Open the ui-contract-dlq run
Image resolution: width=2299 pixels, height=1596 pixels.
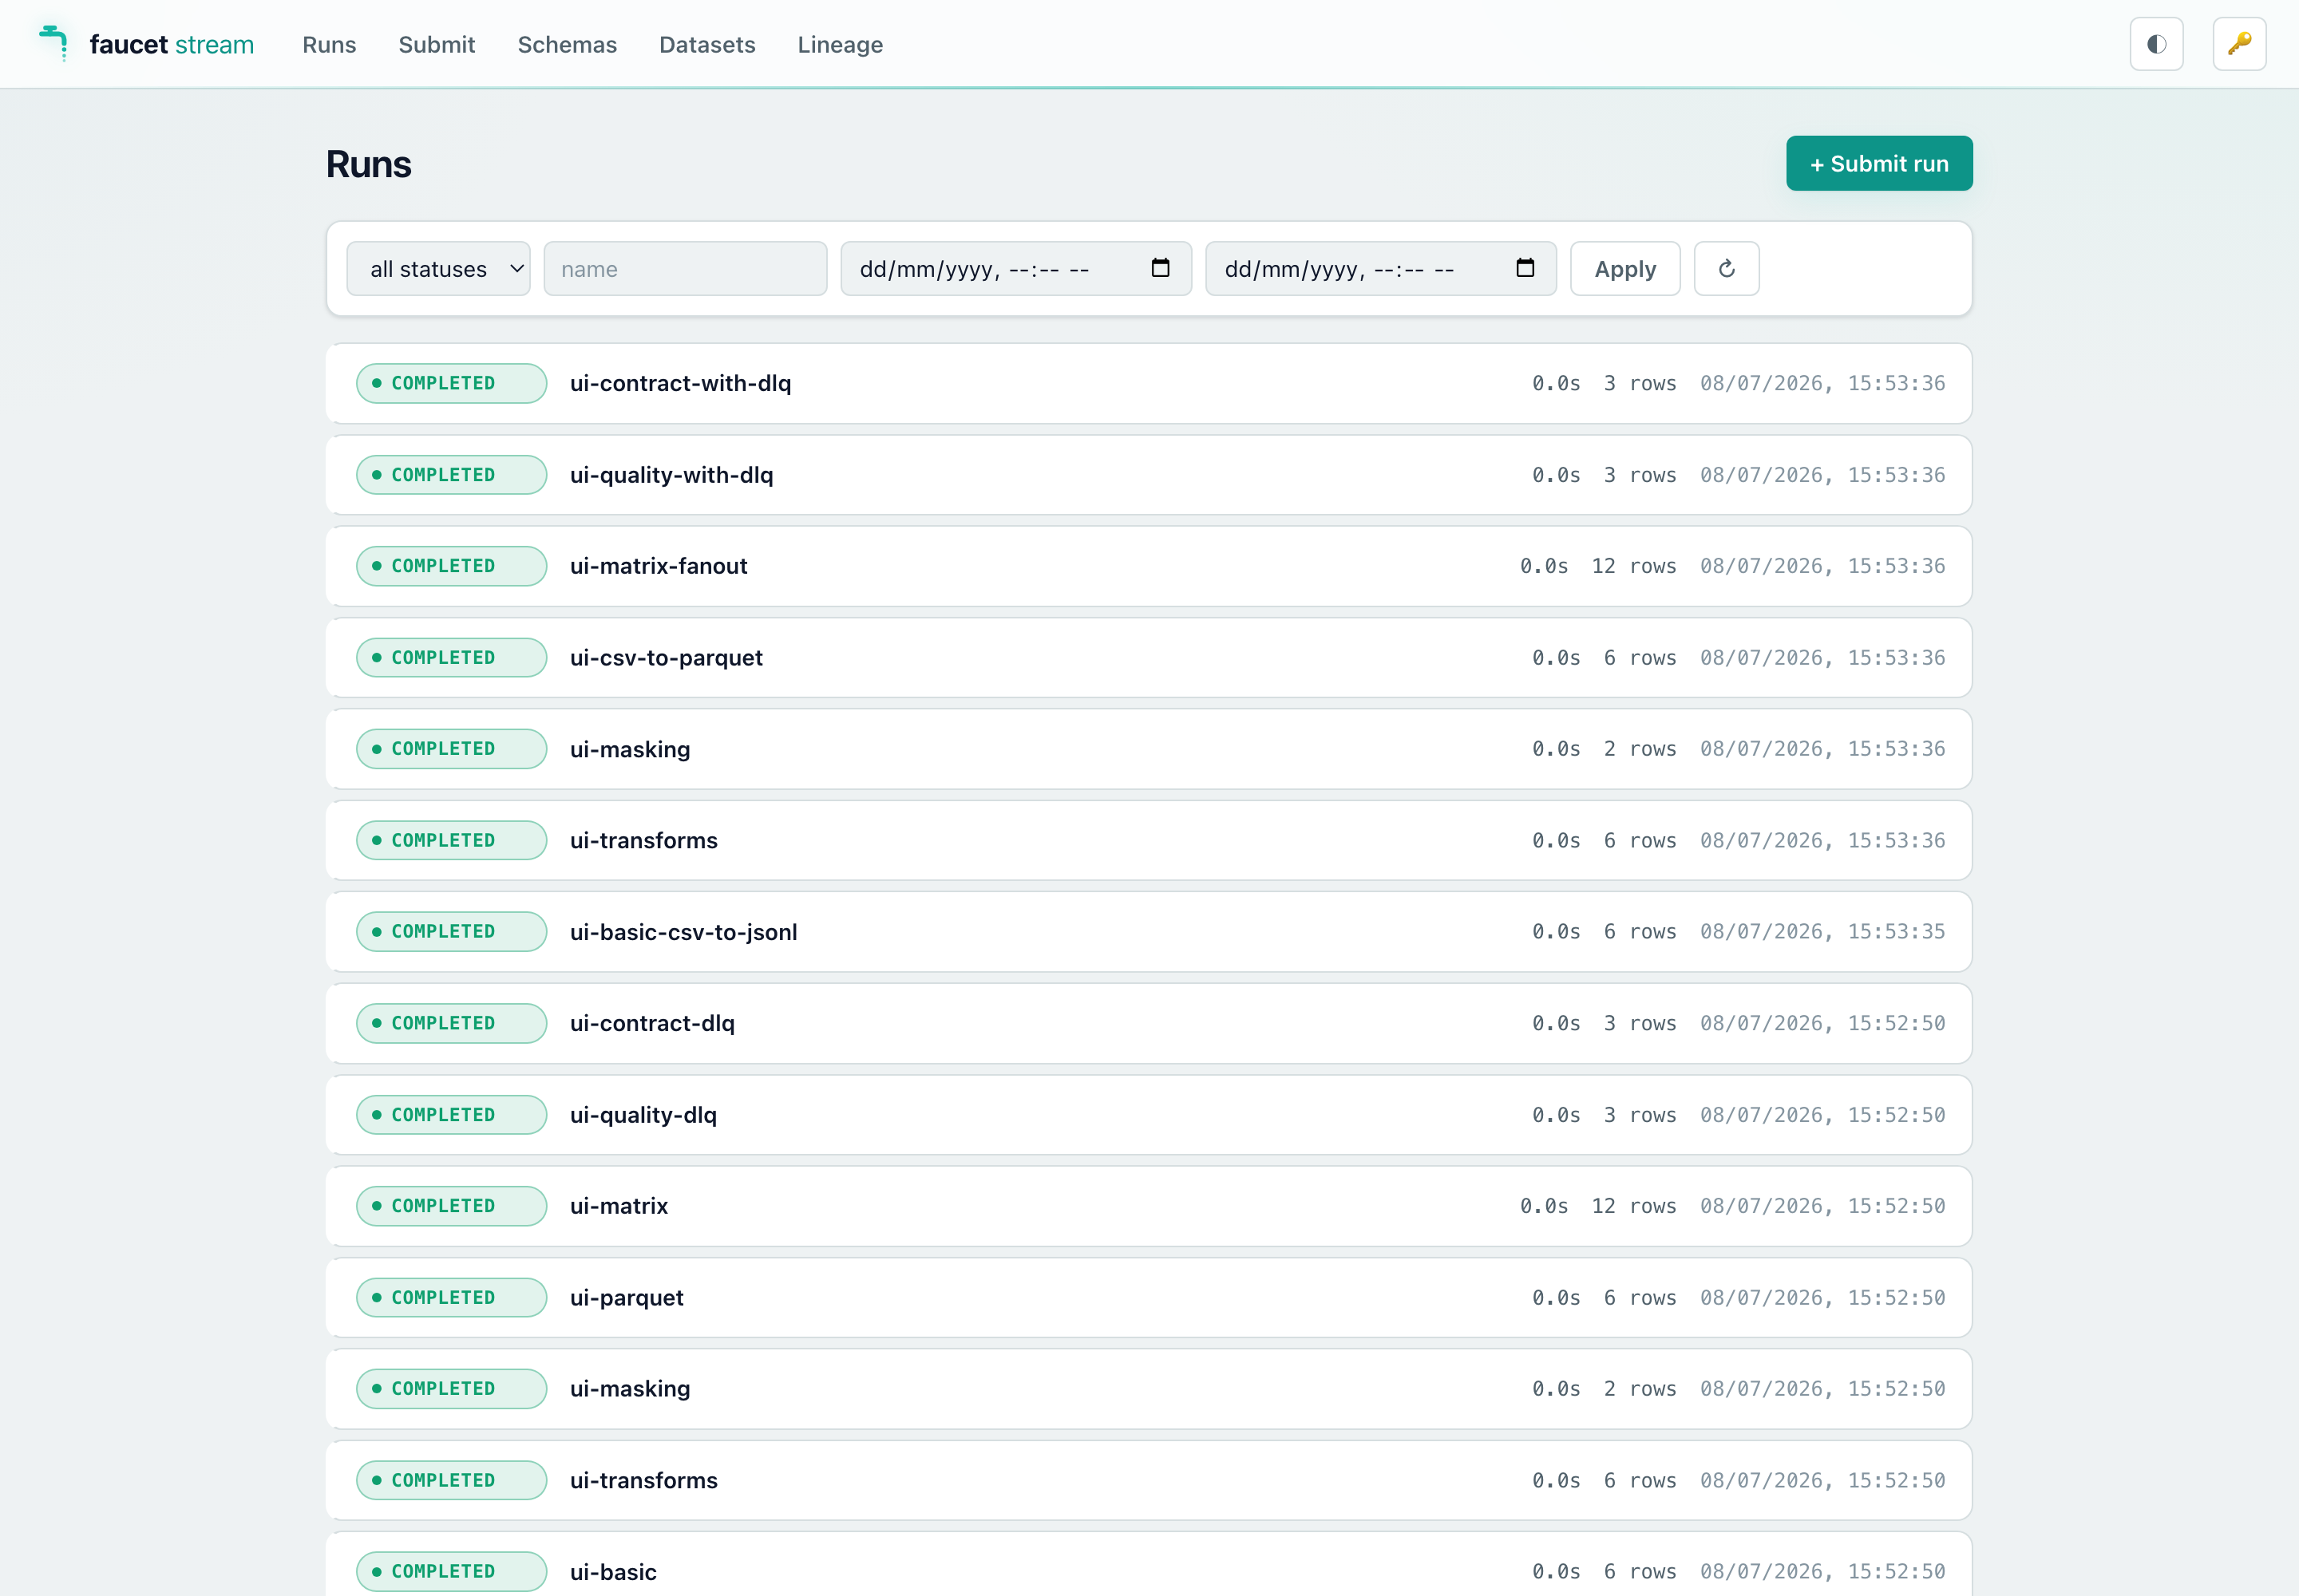point(1149,1023)
